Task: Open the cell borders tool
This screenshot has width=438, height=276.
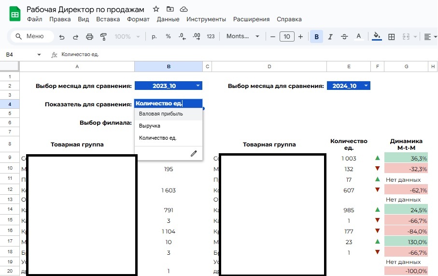Action: point(392,37)
